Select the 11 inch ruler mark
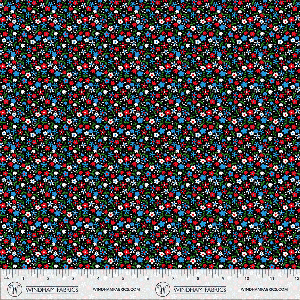This screenshot has height=300, width=300. pyautogui.click(x=273, y=278)
